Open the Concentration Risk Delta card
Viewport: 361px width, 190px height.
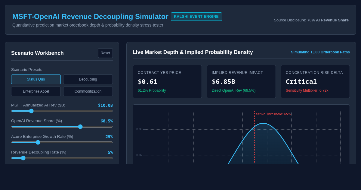point(315,81)
